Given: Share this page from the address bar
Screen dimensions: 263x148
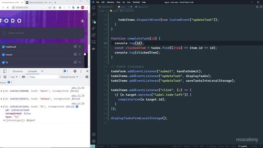Looking at the screenshot, I should (50, 7).
